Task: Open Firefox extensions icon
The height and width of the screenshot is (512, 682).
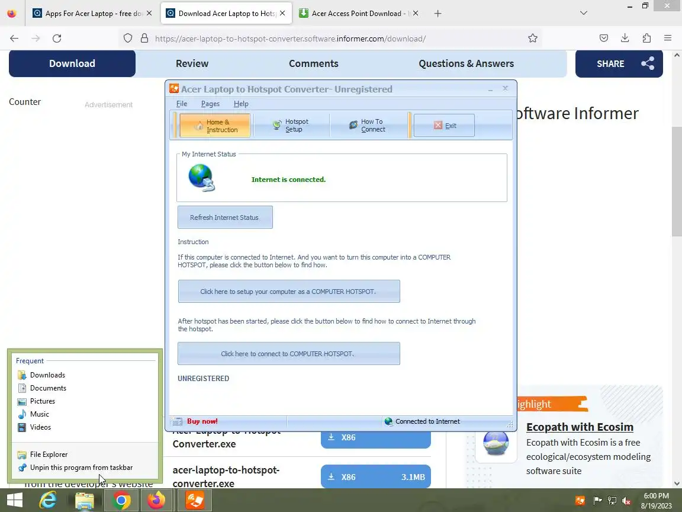Action: coord(646,39)
